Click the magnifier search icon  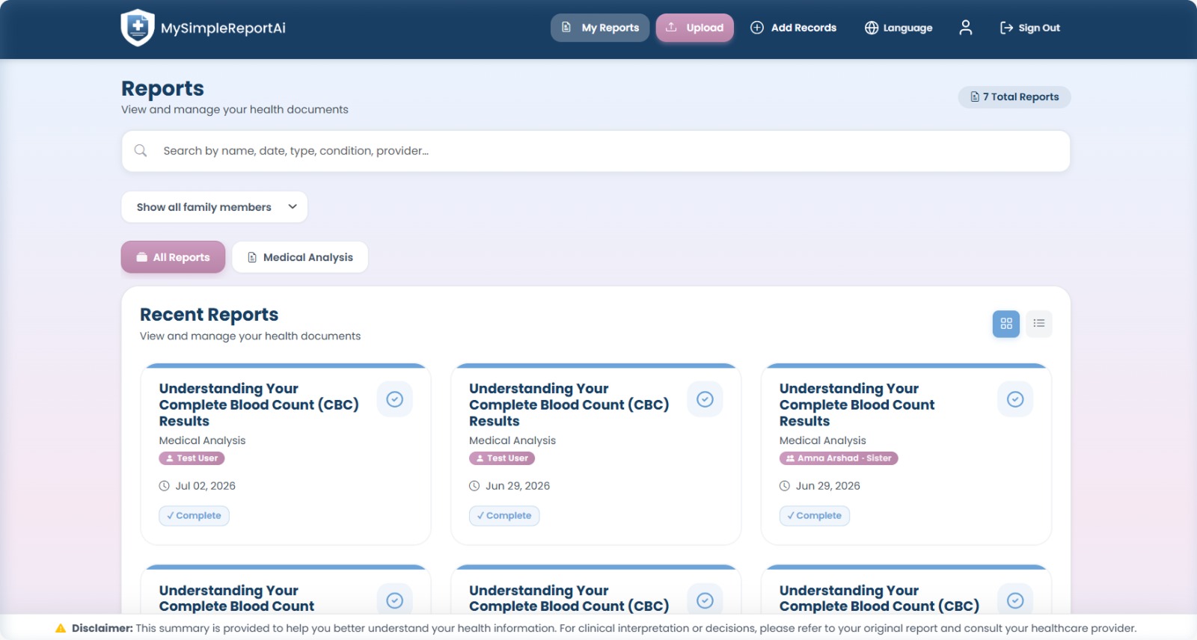(x=141, y=151)
